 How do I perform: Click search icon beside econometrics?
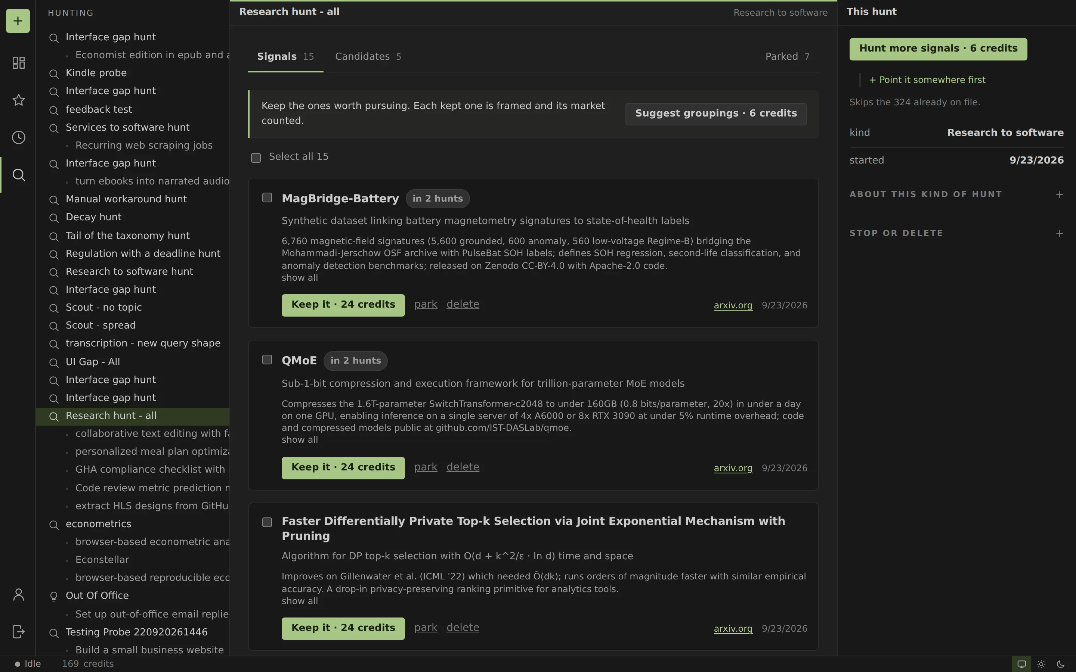point(54,525)
